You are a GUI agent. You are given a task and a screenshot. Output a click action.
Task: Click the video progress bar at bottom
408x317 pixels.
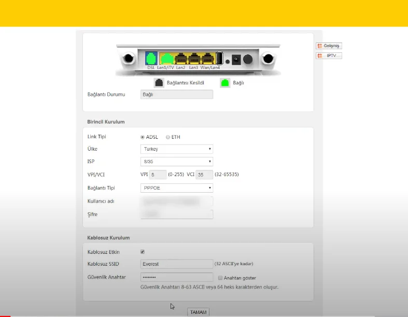204,315
